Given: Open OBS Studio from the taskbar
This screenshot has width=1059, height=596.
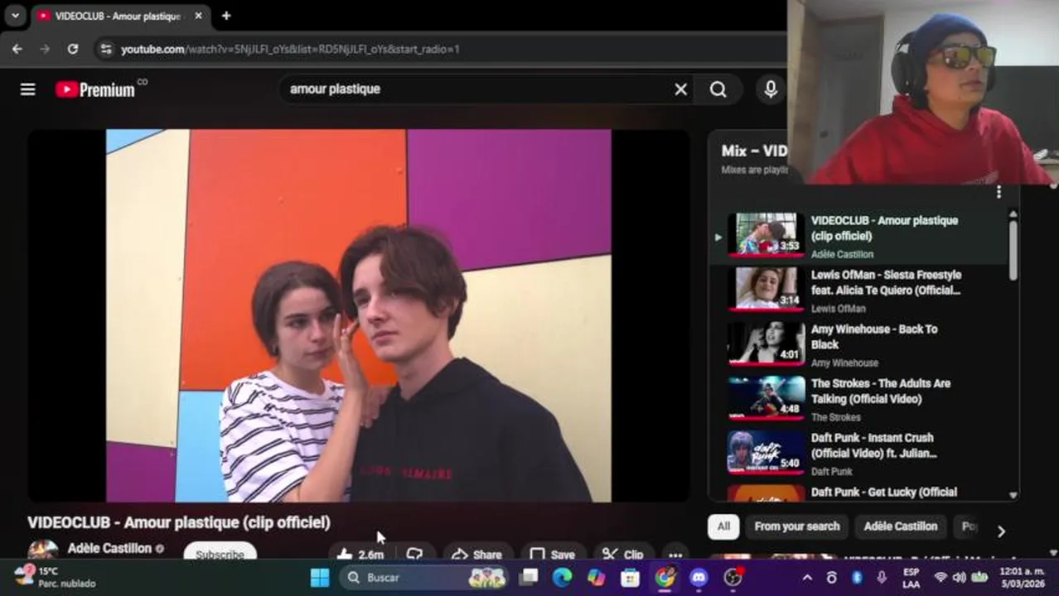Looking at the screenshot, I should [733, 578].
